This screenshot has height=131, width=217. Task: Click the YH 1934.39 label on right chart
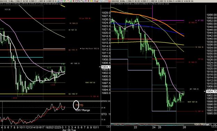pyautogui.click(x=199, y=47)
